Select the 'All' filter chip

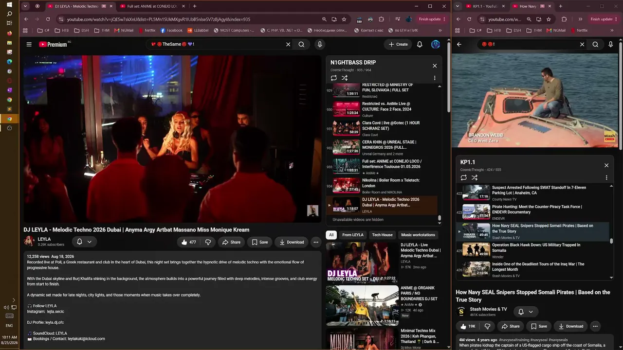pyautogui.click(x=331, y=235)
